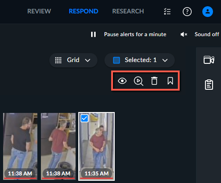Image resolution: width=221 pixels, height=183 pixels.
Task: Toggle the select-all checkbox beside Selected
Action: tap(117, 60)
